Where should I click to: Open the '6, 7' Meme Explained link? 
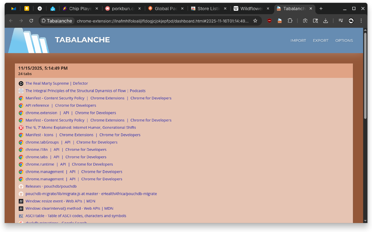click(81, 128)
